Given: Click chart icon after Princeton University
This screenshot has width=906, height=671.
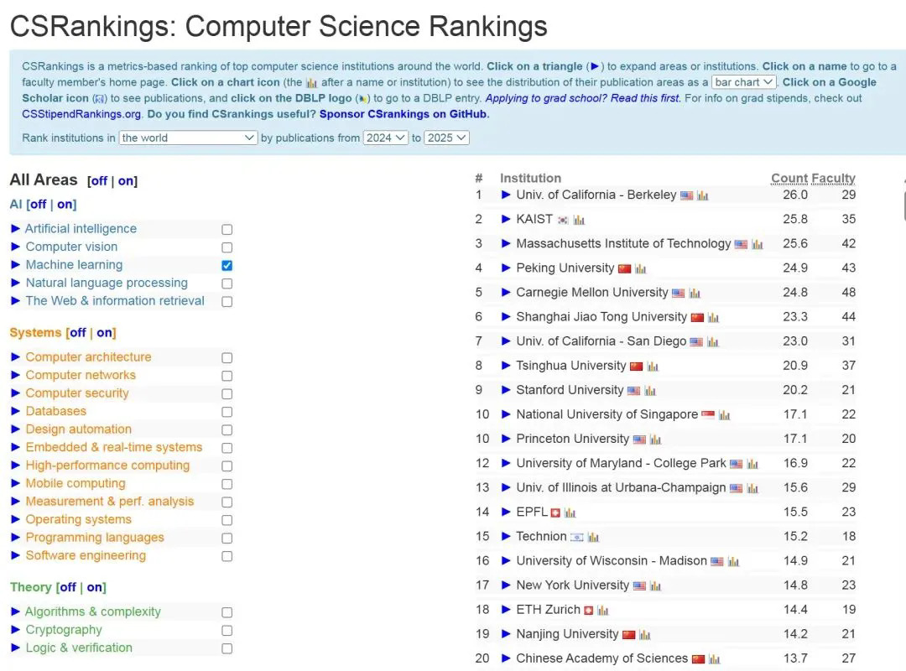Looking at the screenshot, I should [656, 440].
